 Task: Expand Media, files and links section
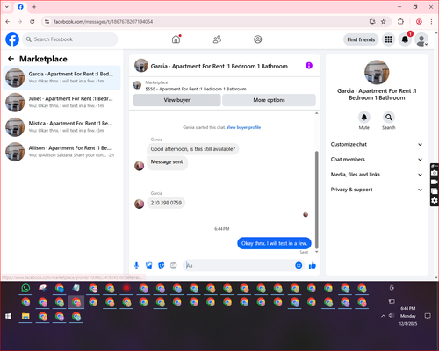pyautogui.click(x=377, y=175)
